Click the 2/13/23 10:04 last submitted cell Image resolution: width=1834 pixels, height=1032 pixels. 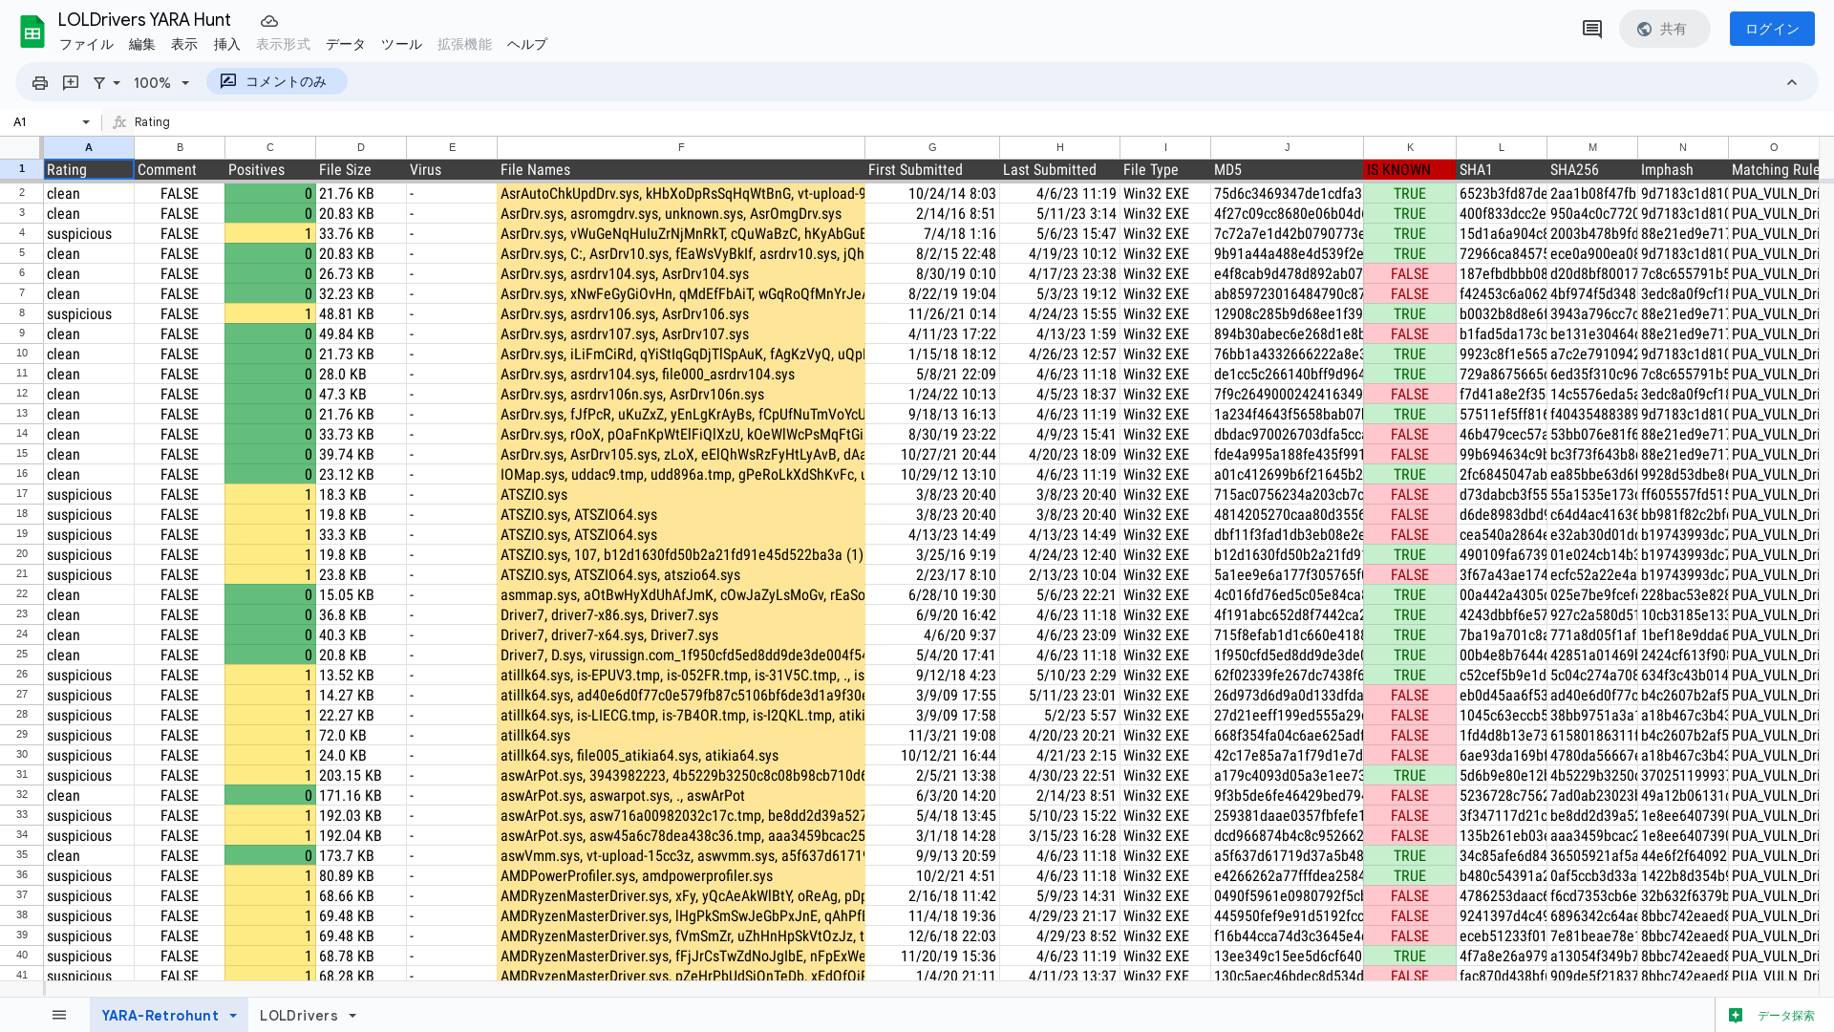coord(1060,574)
